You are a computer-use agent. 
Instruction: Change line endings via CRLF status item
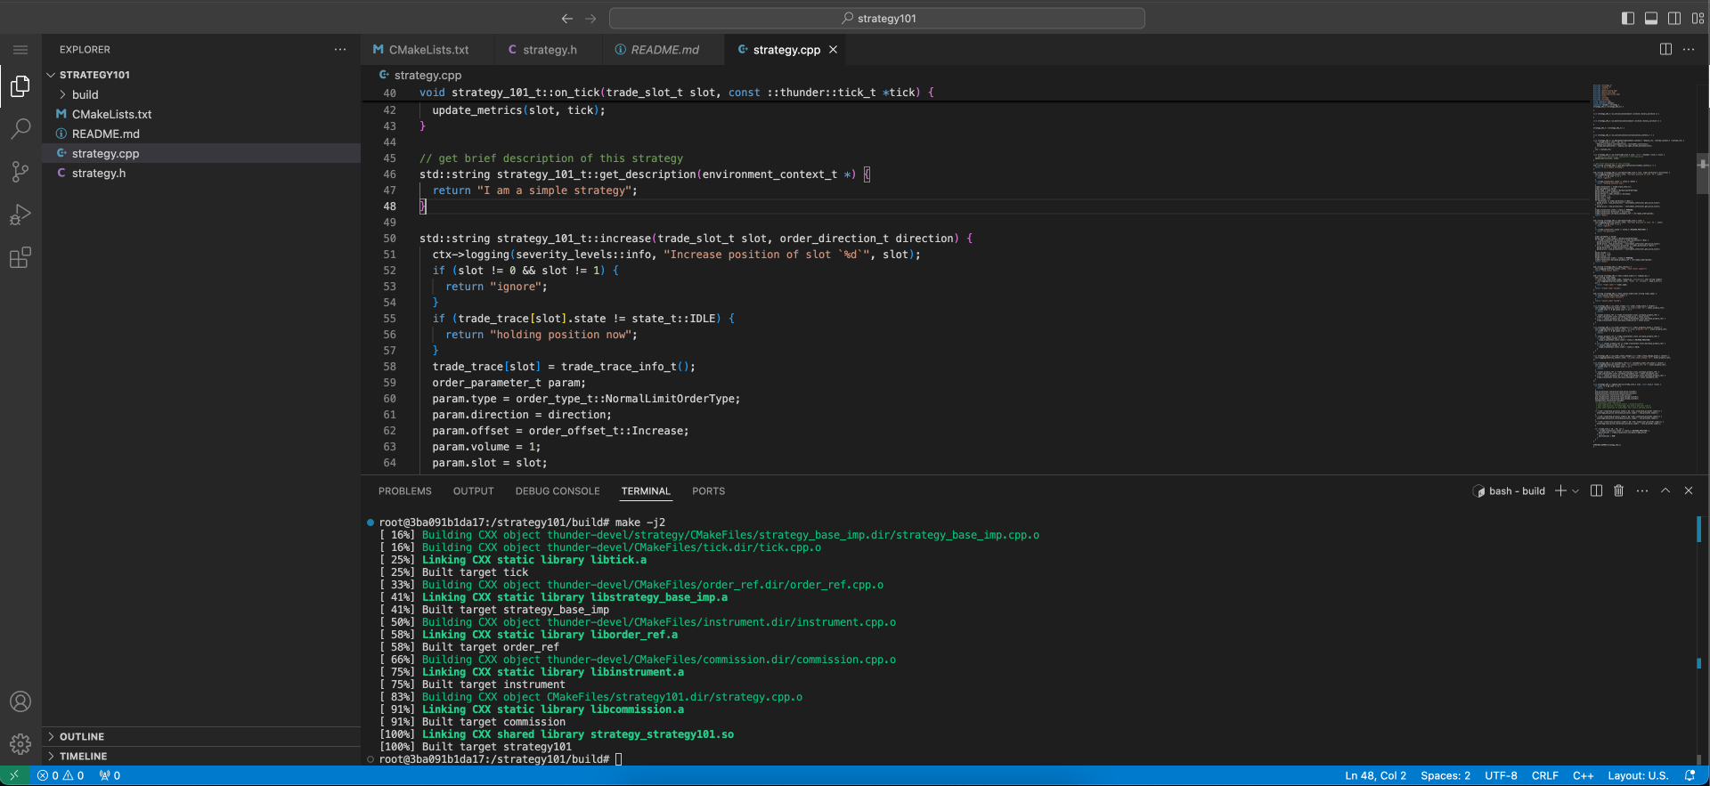click(x=1544, y=775)
